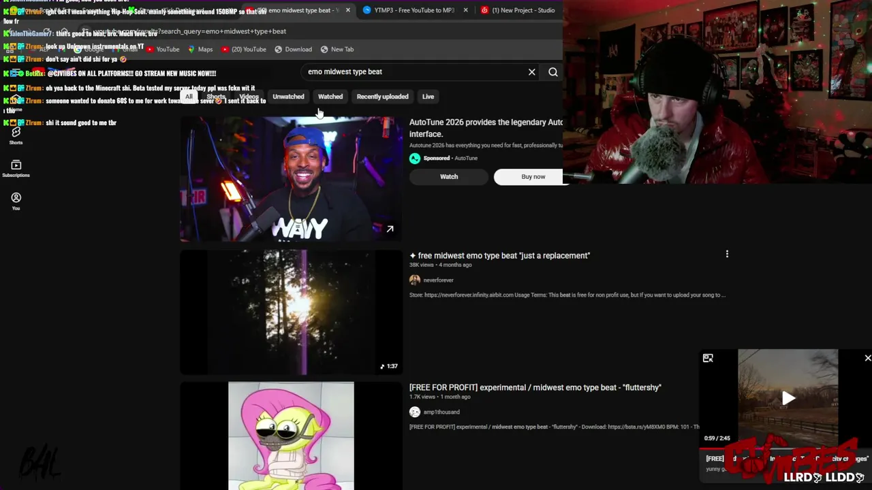Open the YouTube bookmark
Viewport: 872px width, 490px height.
(163, 49)
